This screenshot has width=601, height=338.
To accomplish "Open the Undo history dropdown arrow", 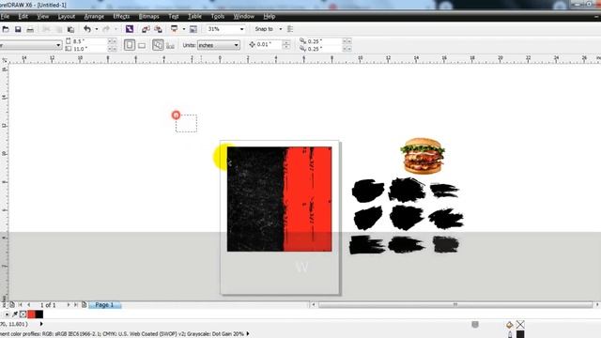I will coord(96,29).
